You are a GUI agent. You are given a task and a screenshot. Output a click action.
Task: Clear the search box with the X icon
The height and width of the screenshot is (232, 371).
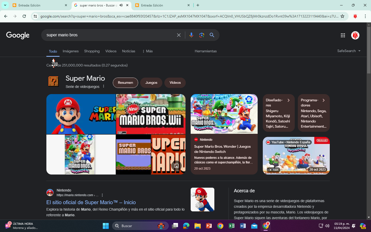tap(179, 35)
